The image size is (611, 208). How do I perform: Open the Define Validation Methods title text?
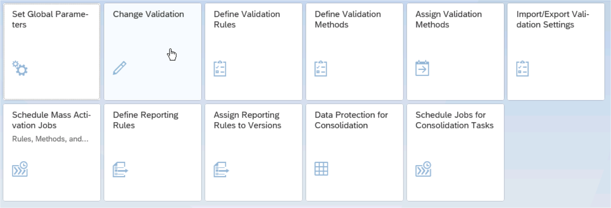click(x=348, y=19)
